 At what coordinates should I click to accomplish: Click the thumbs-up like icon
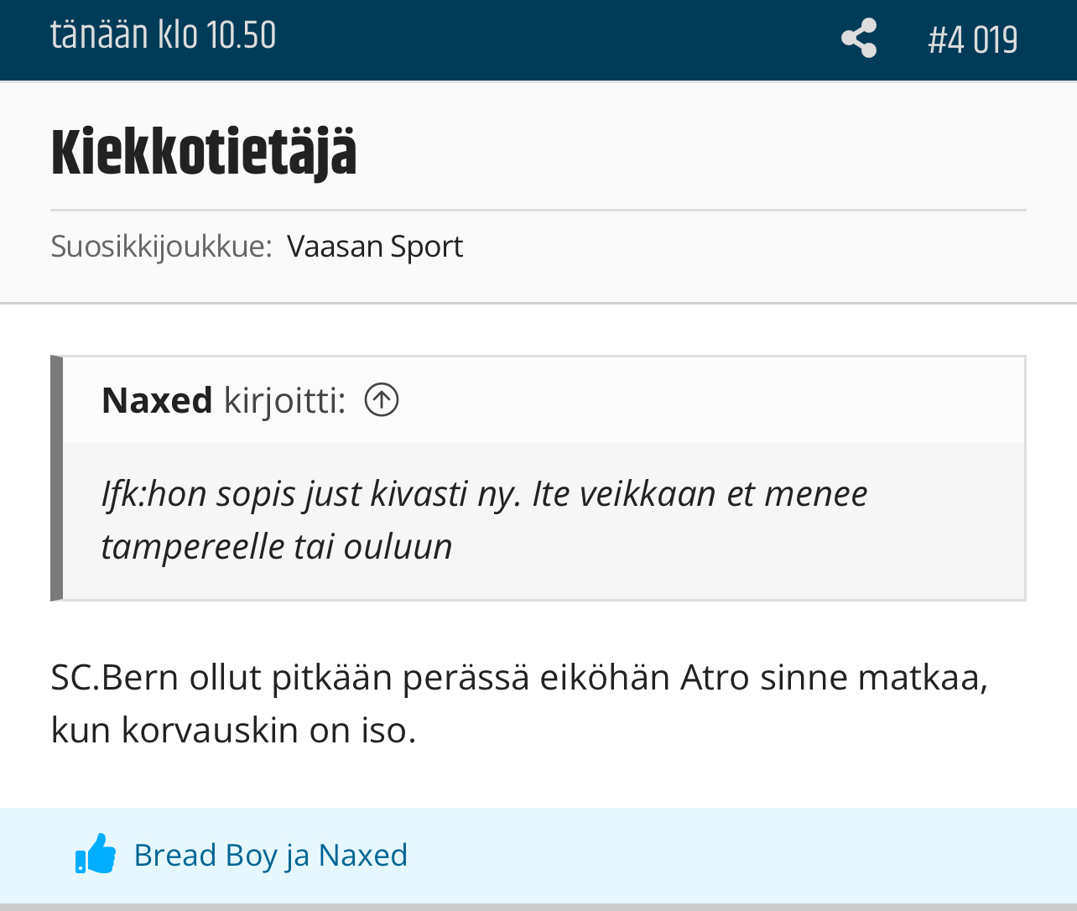click(x=96, y=854)
